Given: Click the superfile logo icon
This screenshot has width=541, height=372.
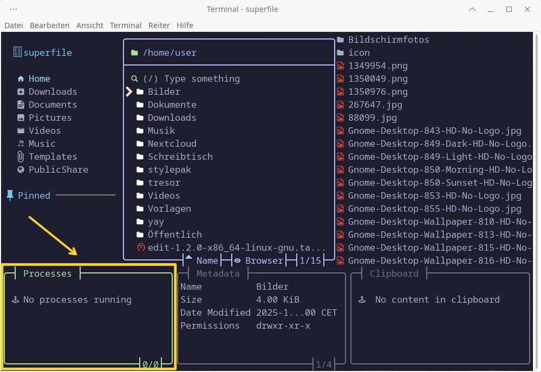Looking at the screenshot, I should 17,53.
